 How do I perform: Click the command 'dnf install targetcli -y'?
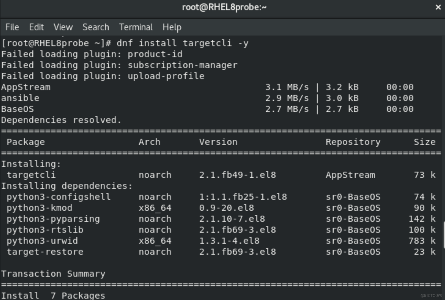coord(183,43)
